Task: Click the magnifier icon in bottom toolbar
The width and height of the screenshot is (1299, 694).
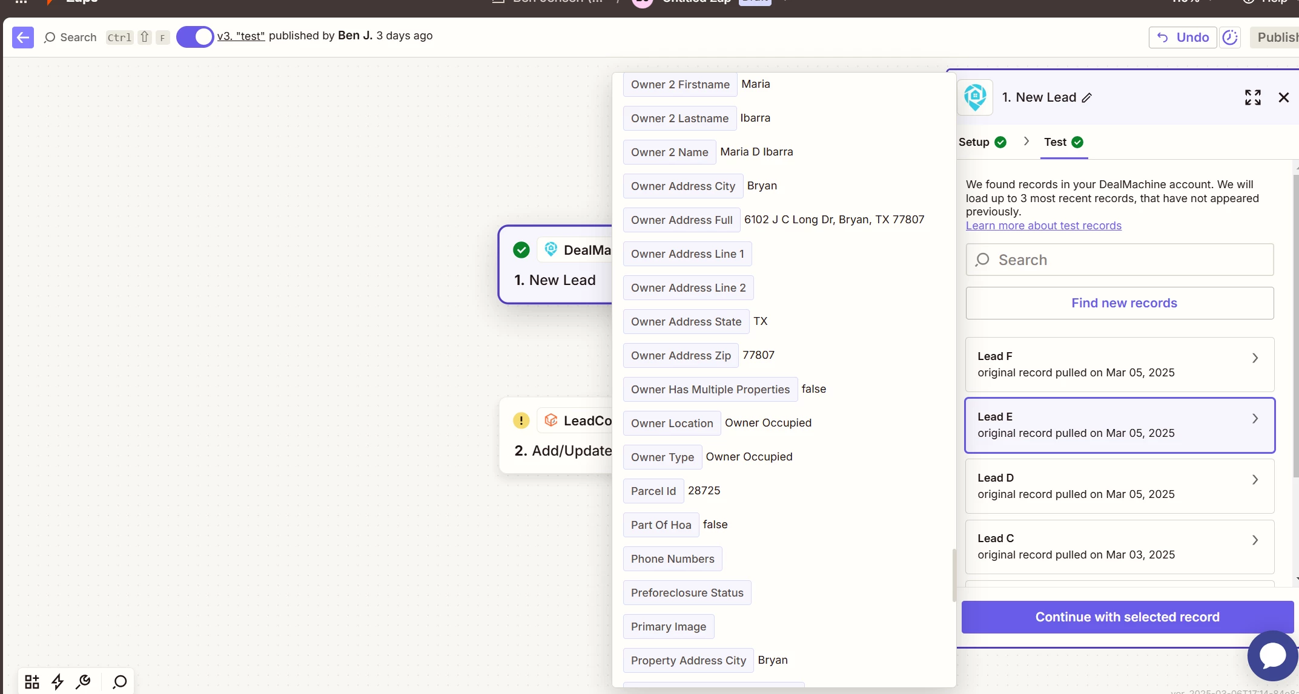Action: coord(120,682)
